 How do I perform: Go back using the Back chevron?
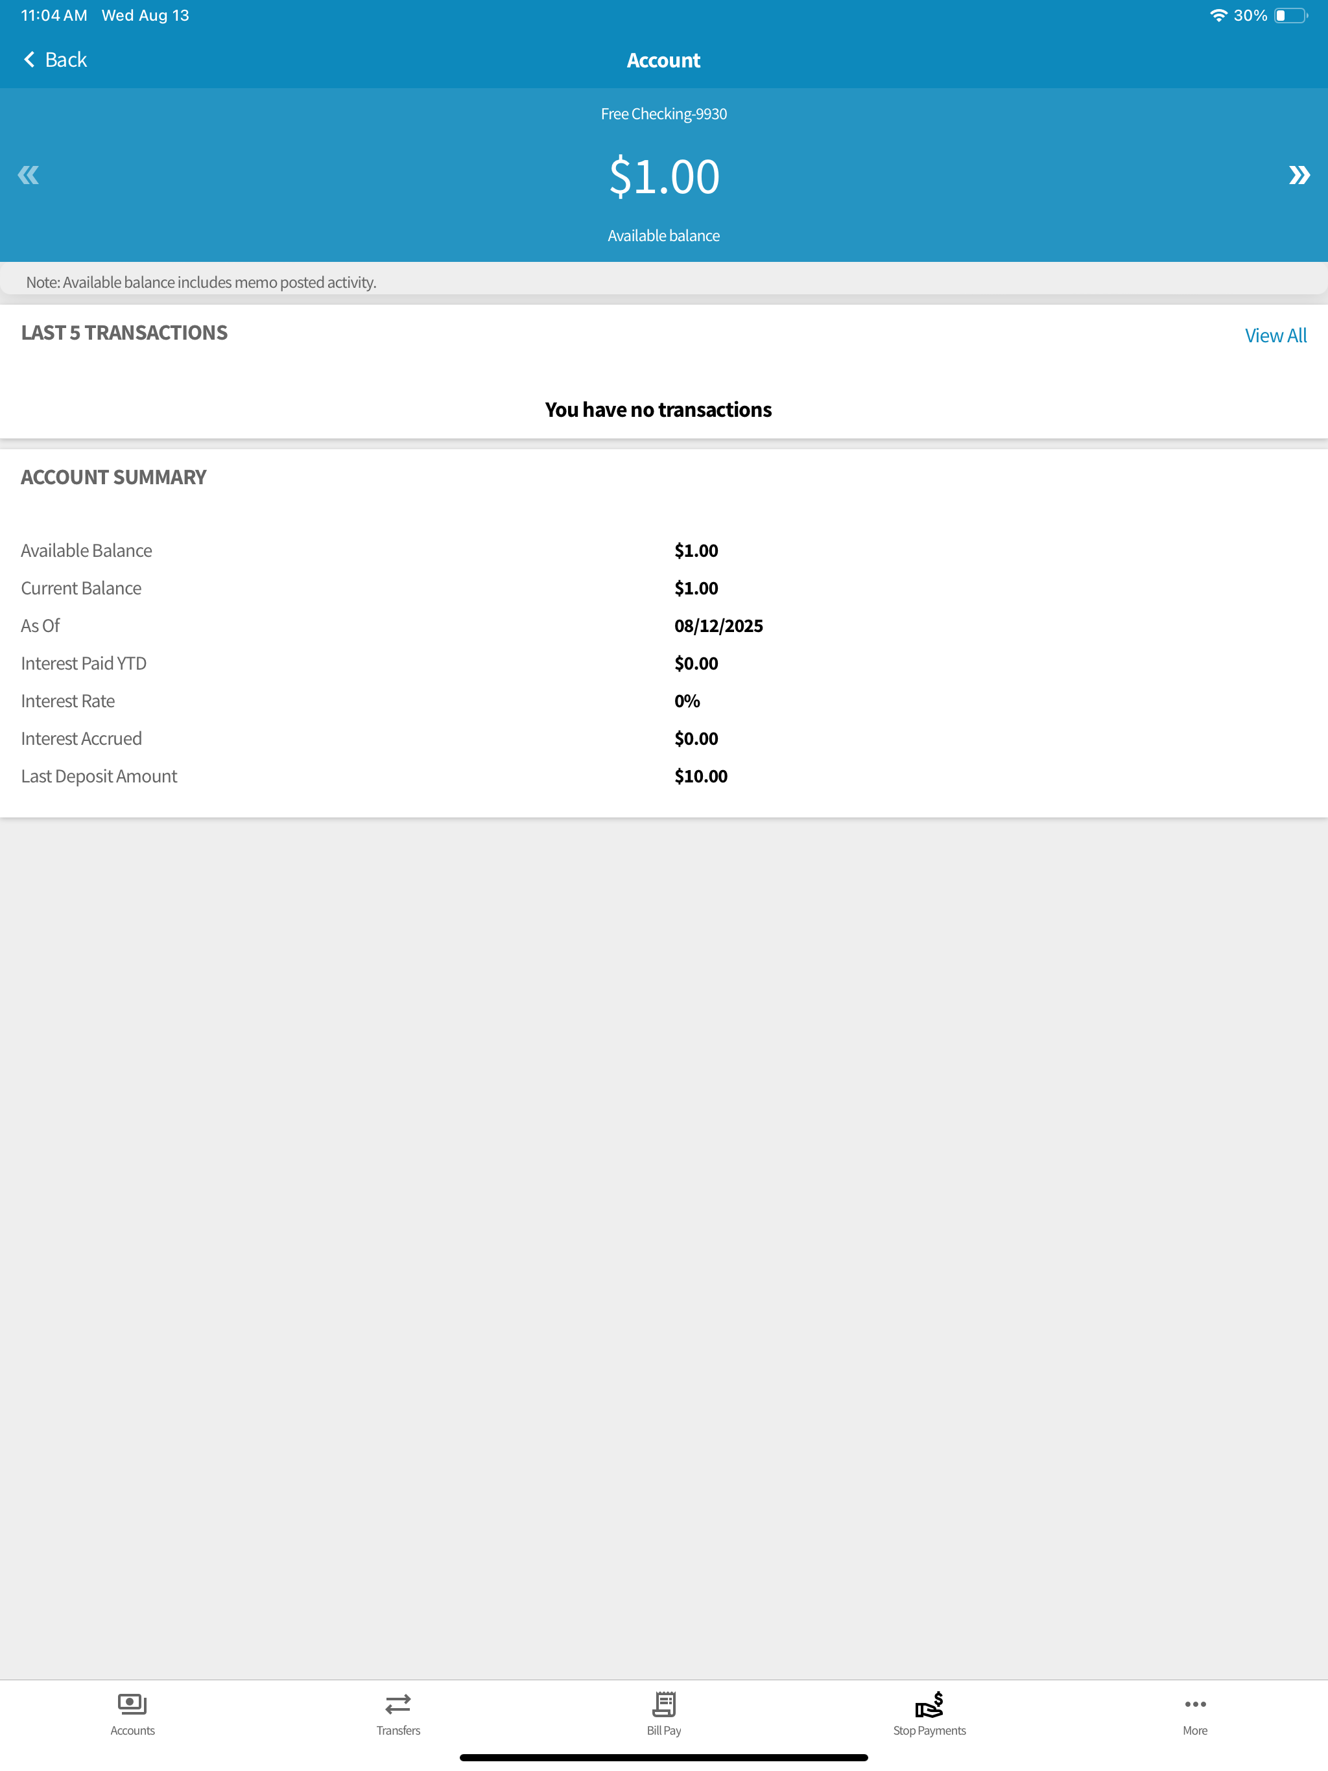click(x=30, y=59)
